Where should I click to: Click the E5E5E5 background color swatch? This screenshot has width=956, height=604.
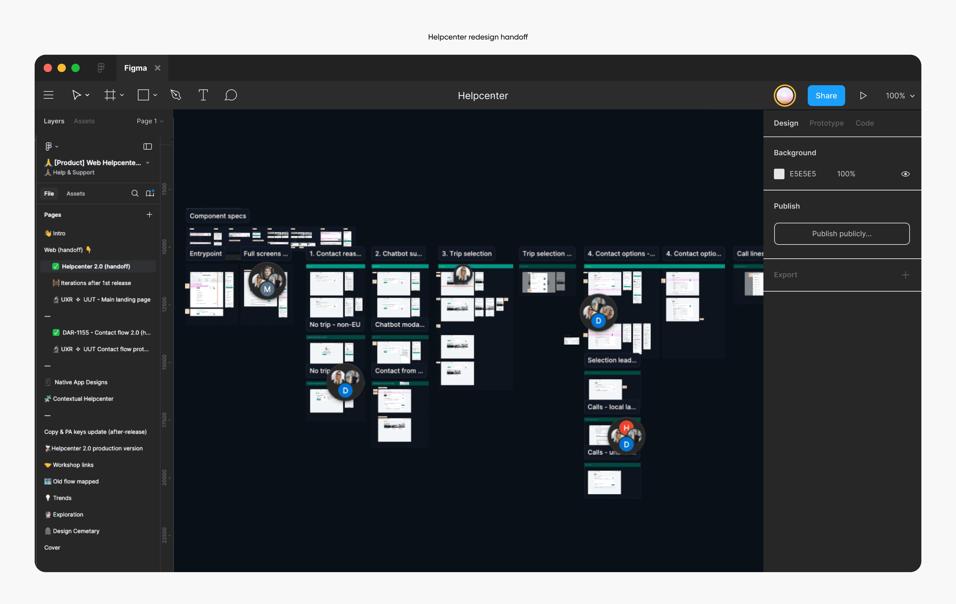pyautogui.click(x=779, y=174)
